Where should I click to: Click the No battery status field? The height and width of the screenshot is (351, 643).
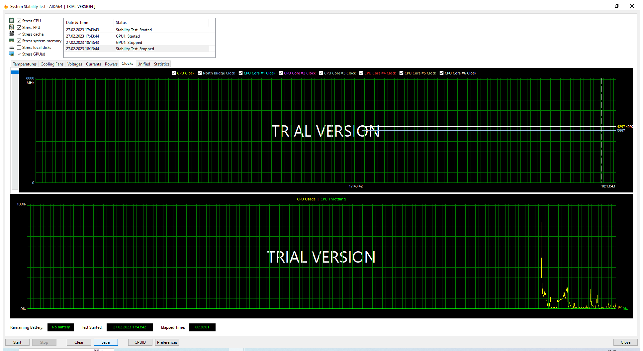pyautogui.click(x=61, y=327)
